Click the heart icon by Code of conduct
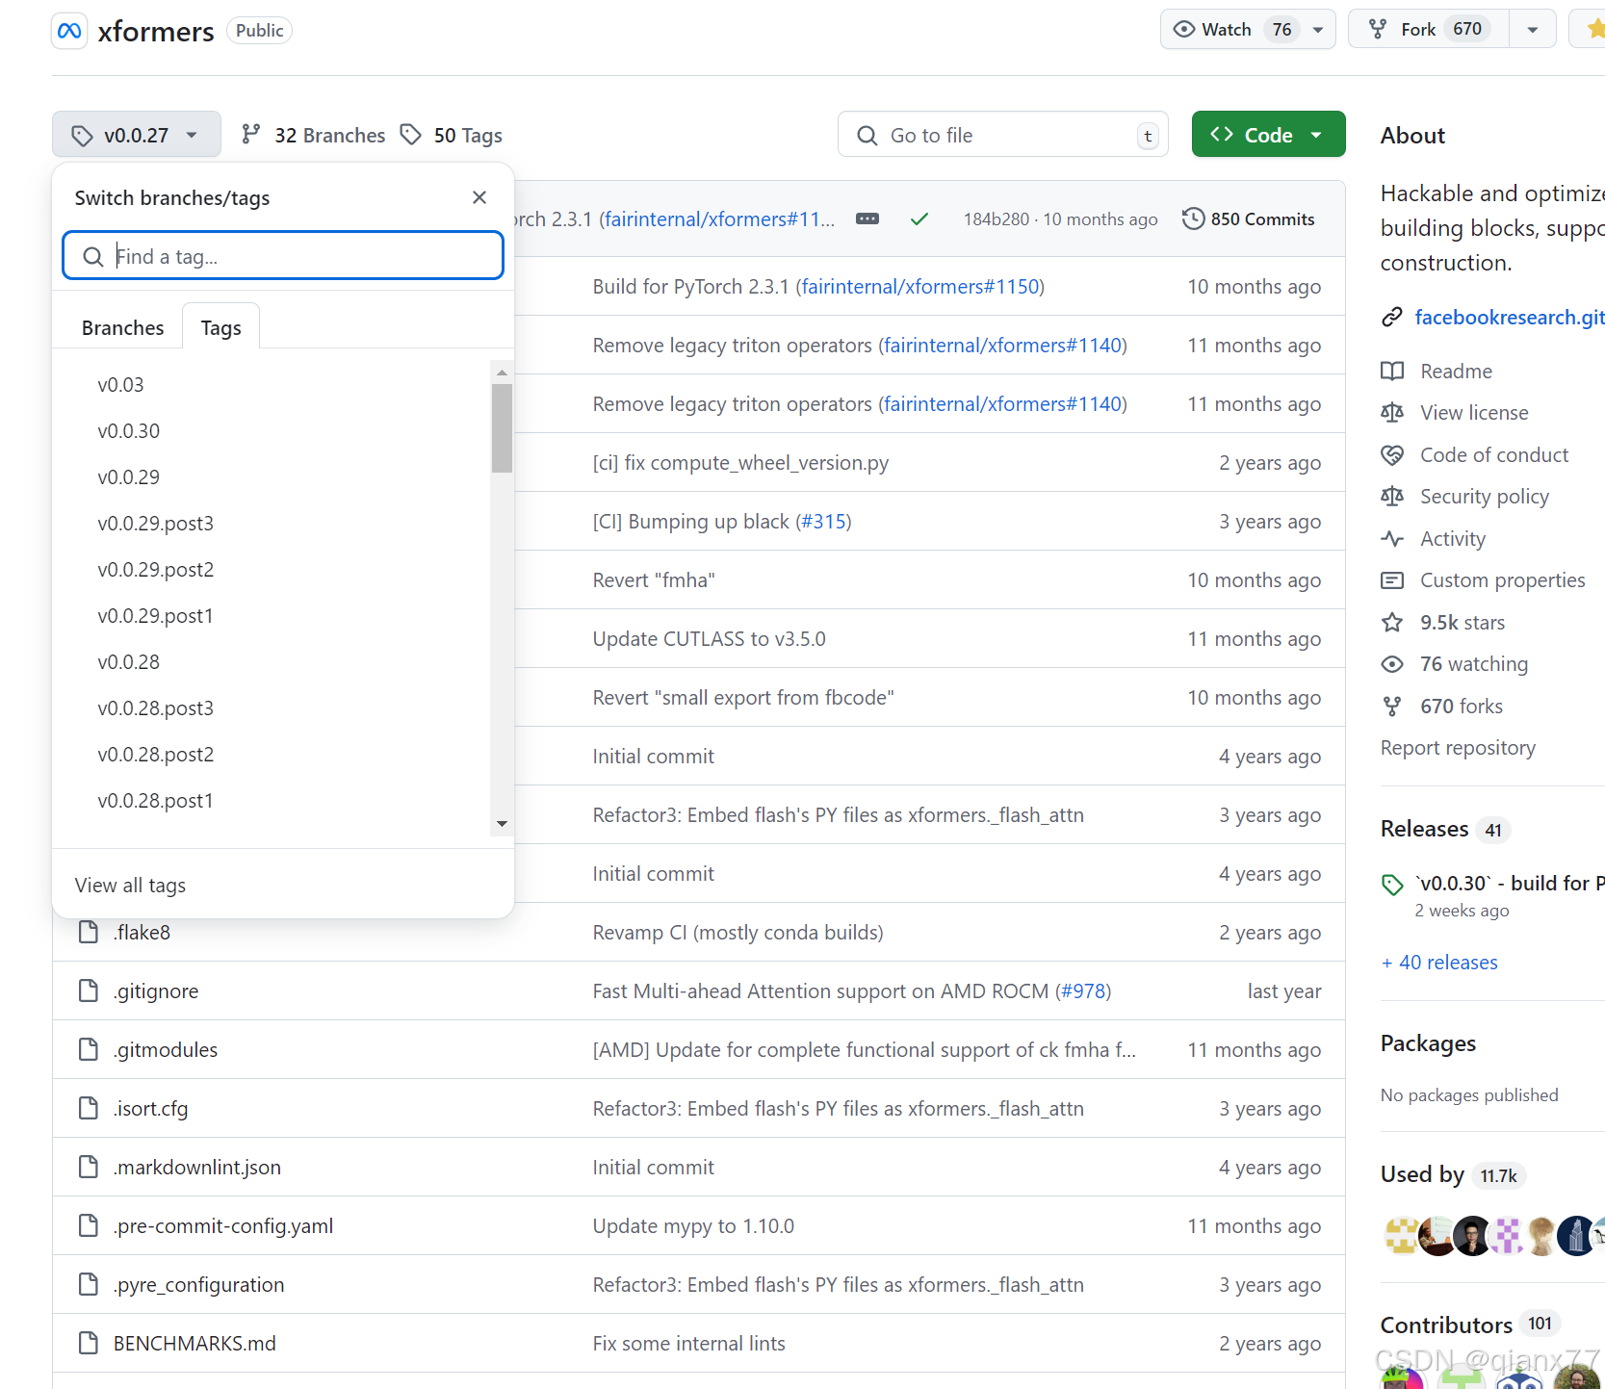The image size is (1605, 1389). (1392, 454)
